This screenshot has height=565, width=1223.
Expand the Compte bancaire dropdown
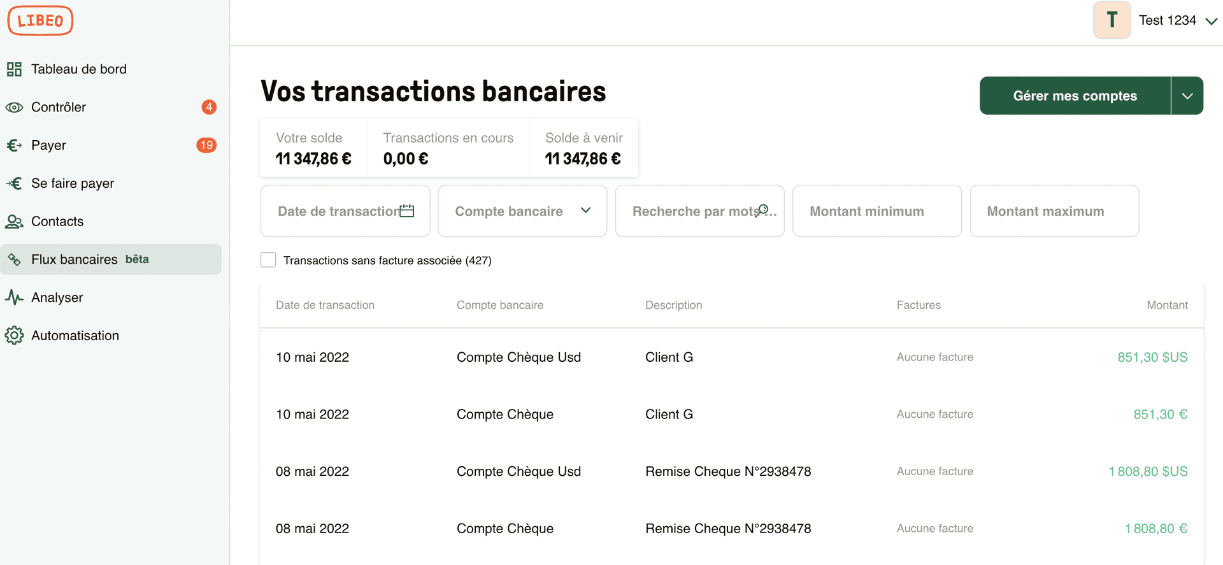click(585, 211)
